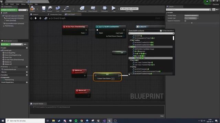220x123 pixels.
Task: Open Class Defaults from the toolbar
Action: pos(93,8)
